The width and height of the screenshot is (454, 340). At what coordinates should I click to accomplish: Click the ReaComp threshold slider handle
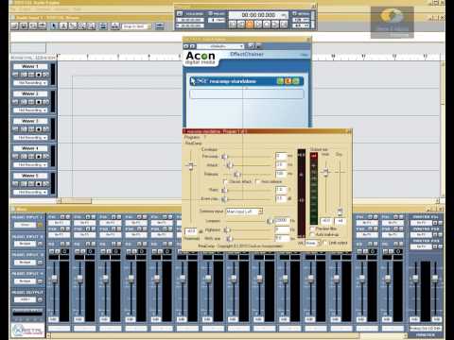point(191,165)
